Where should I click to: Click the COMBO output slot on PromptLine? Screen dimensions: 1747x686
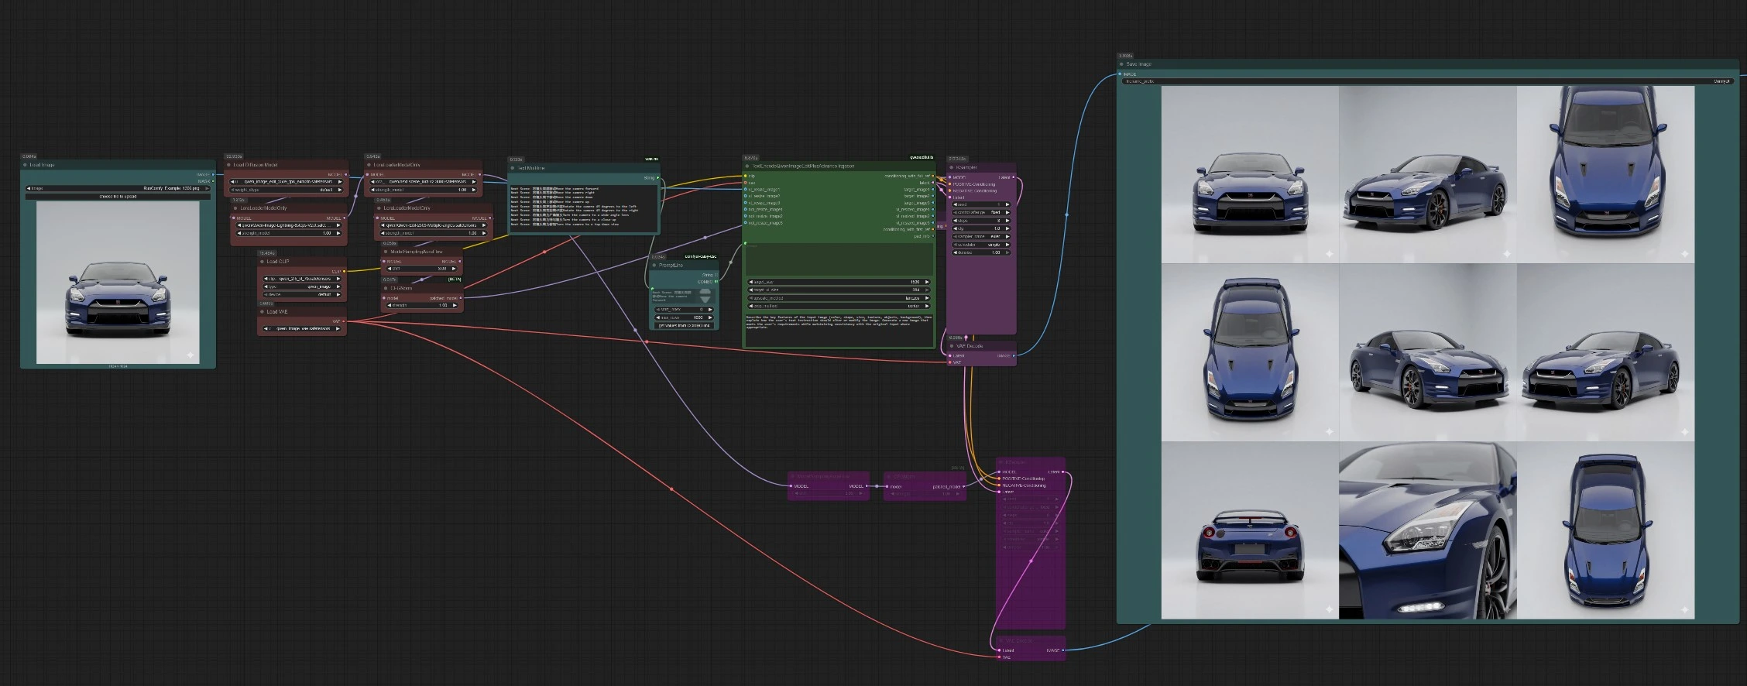pos(716,282)
